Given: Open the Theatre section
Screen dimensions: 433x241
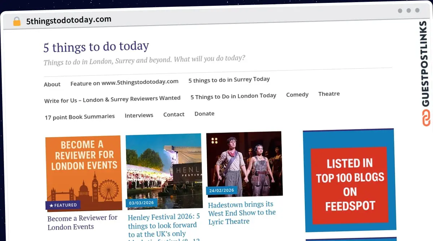Looking at the screenshot, I should tap(329, 94).
